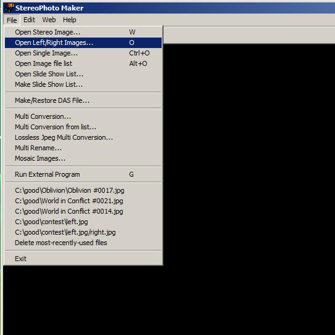The image size is (335, 335).
Task: Open the Help menu
Action: click(69, 20)
